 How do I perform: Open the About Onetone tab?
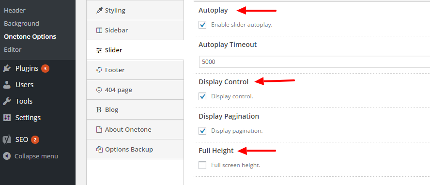pos(135,129)
